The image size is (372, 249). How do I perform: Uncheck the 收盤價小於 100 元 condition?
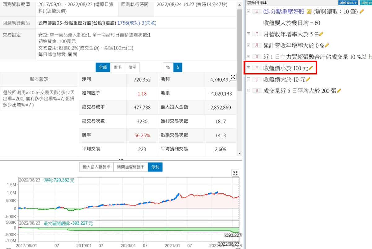coord(248,68)
